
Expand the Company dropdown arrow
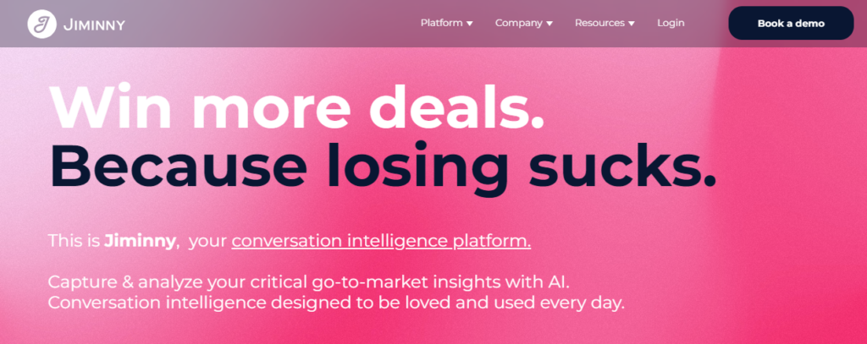click(549, 24)
